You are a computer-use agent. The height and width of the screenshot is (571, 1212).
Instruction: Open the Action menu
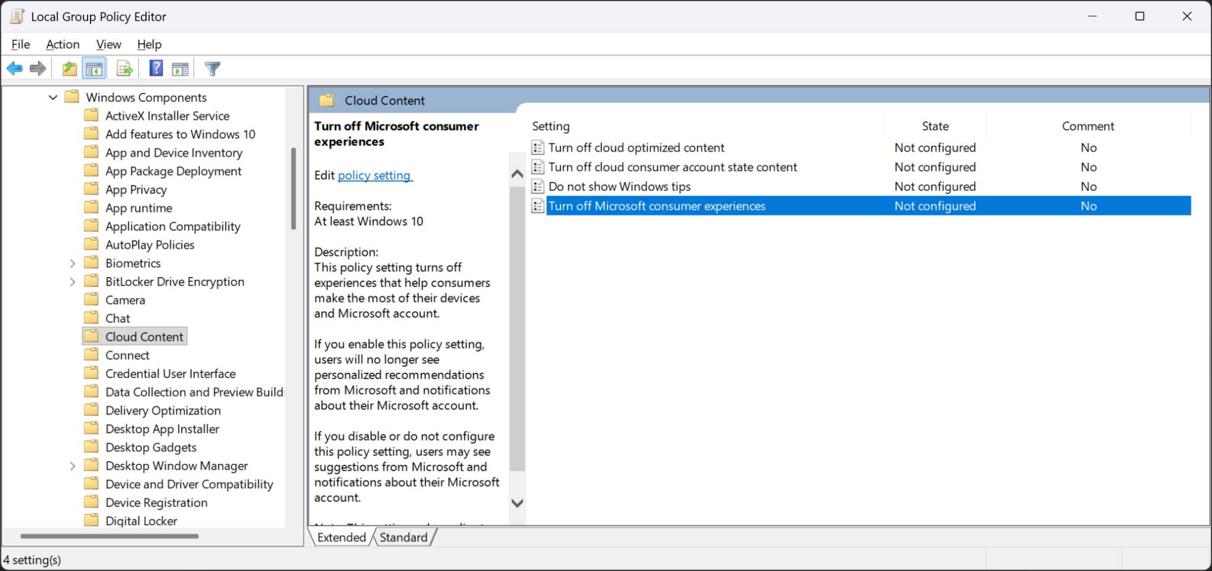click(63, 44)
